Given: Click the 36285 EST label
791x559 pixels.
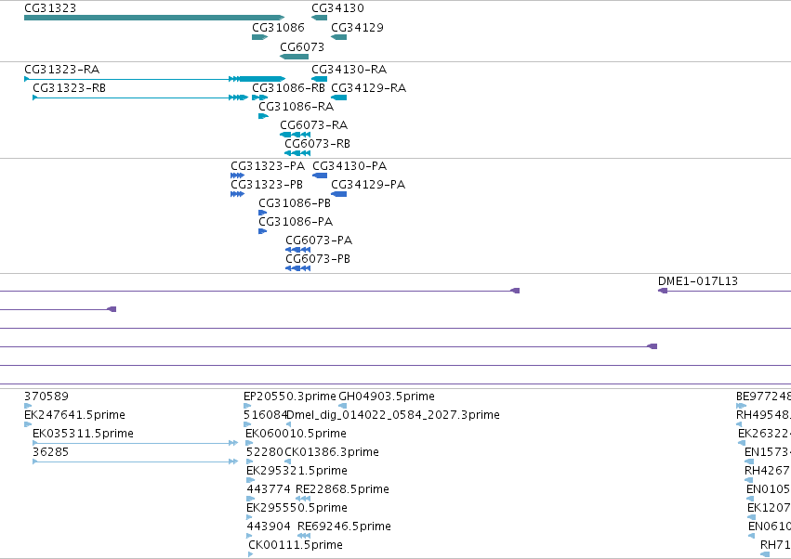Looking at the screenshot, I should tap(50, 452).
